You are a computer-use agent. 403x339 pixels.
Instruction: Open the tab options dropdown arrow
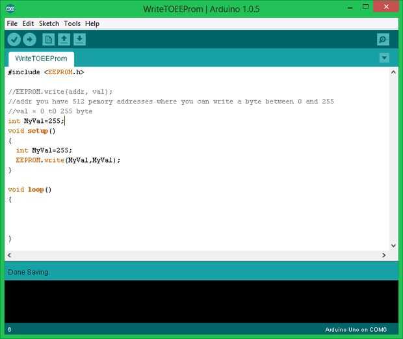point(384,58)
